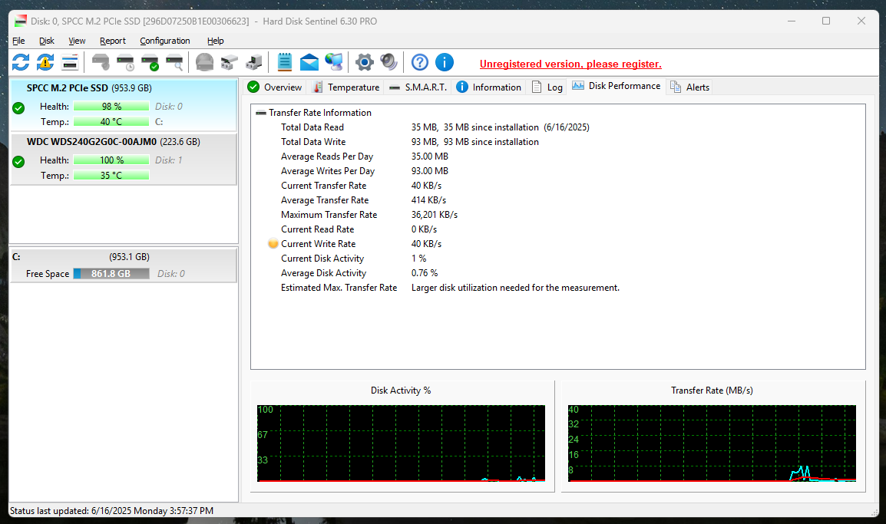Open the Configuration gear icon in toolbar

point(364,62)
